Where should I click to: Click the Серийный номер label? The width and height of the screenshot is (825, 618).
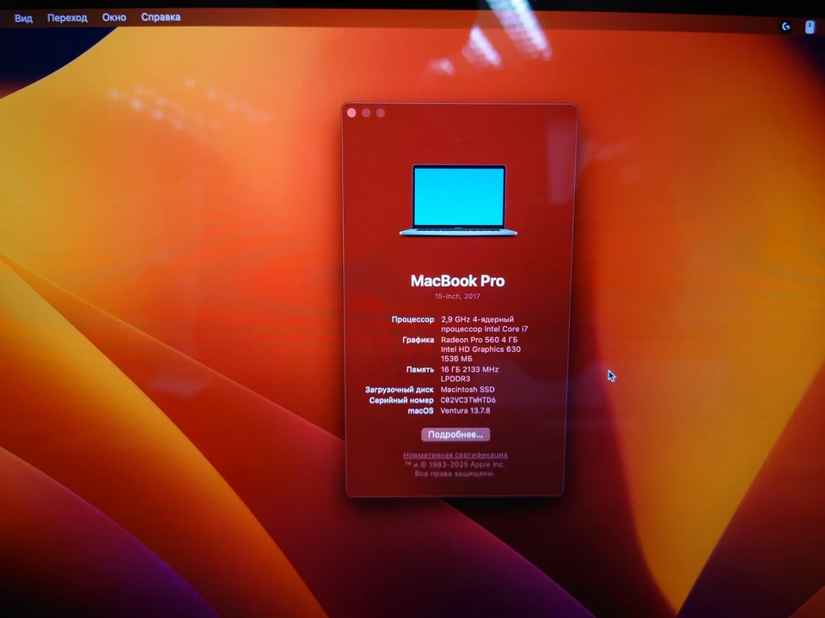point(401,400)
